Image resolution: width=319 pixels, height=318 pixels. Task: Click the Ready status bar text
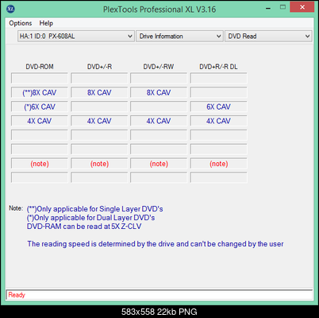click(x=17, y=295)
